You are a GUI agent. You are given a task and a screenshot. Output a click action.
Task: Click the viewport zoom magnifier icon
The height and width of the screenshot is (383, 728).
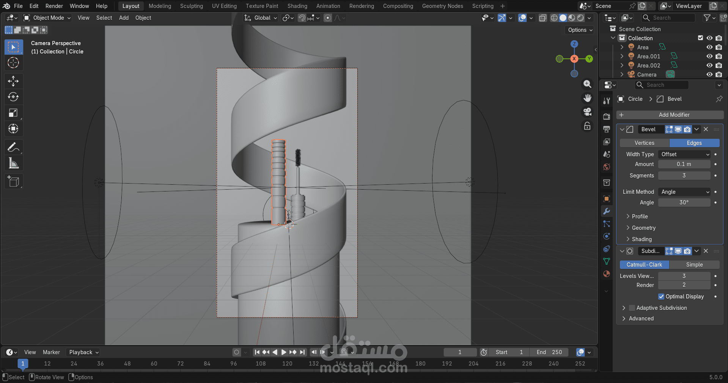[x=587, y=84]
